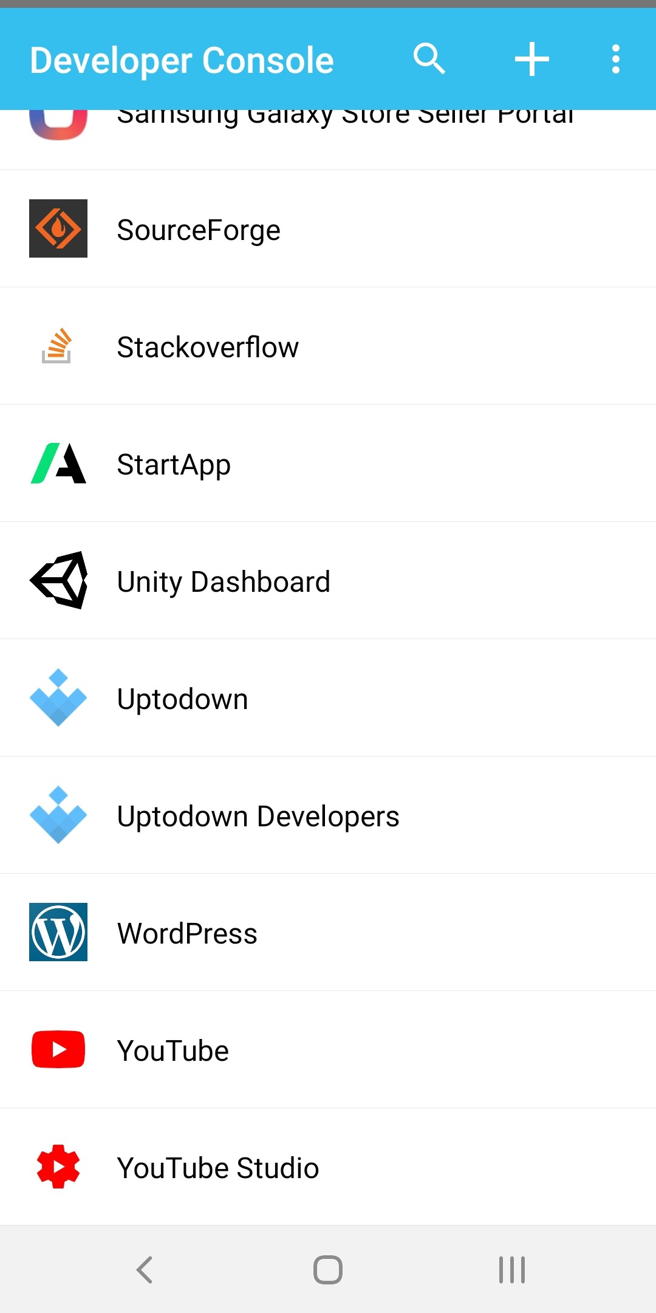Open the three-dot overflow menu

(x=615, y=59)
